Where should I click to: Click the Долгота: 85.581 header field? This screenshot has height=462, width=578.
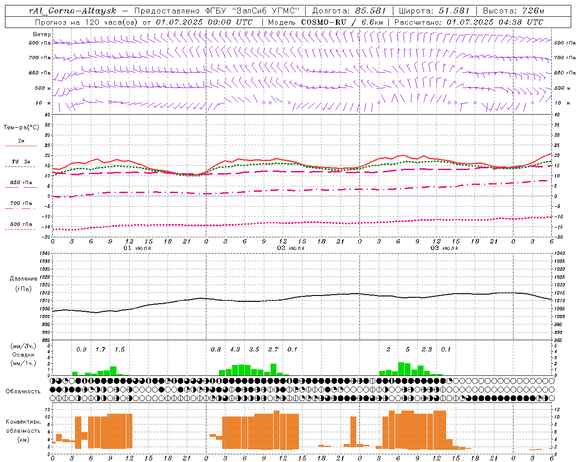[349, 11]
